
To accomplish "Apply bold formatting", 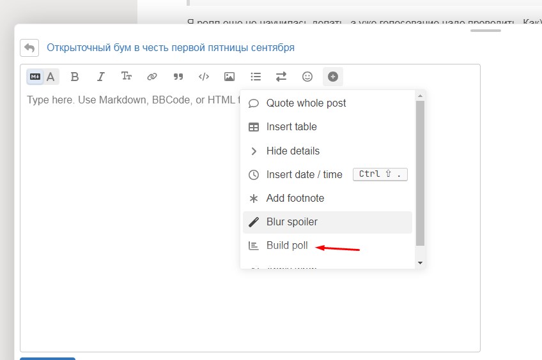I will coord(75,77).
